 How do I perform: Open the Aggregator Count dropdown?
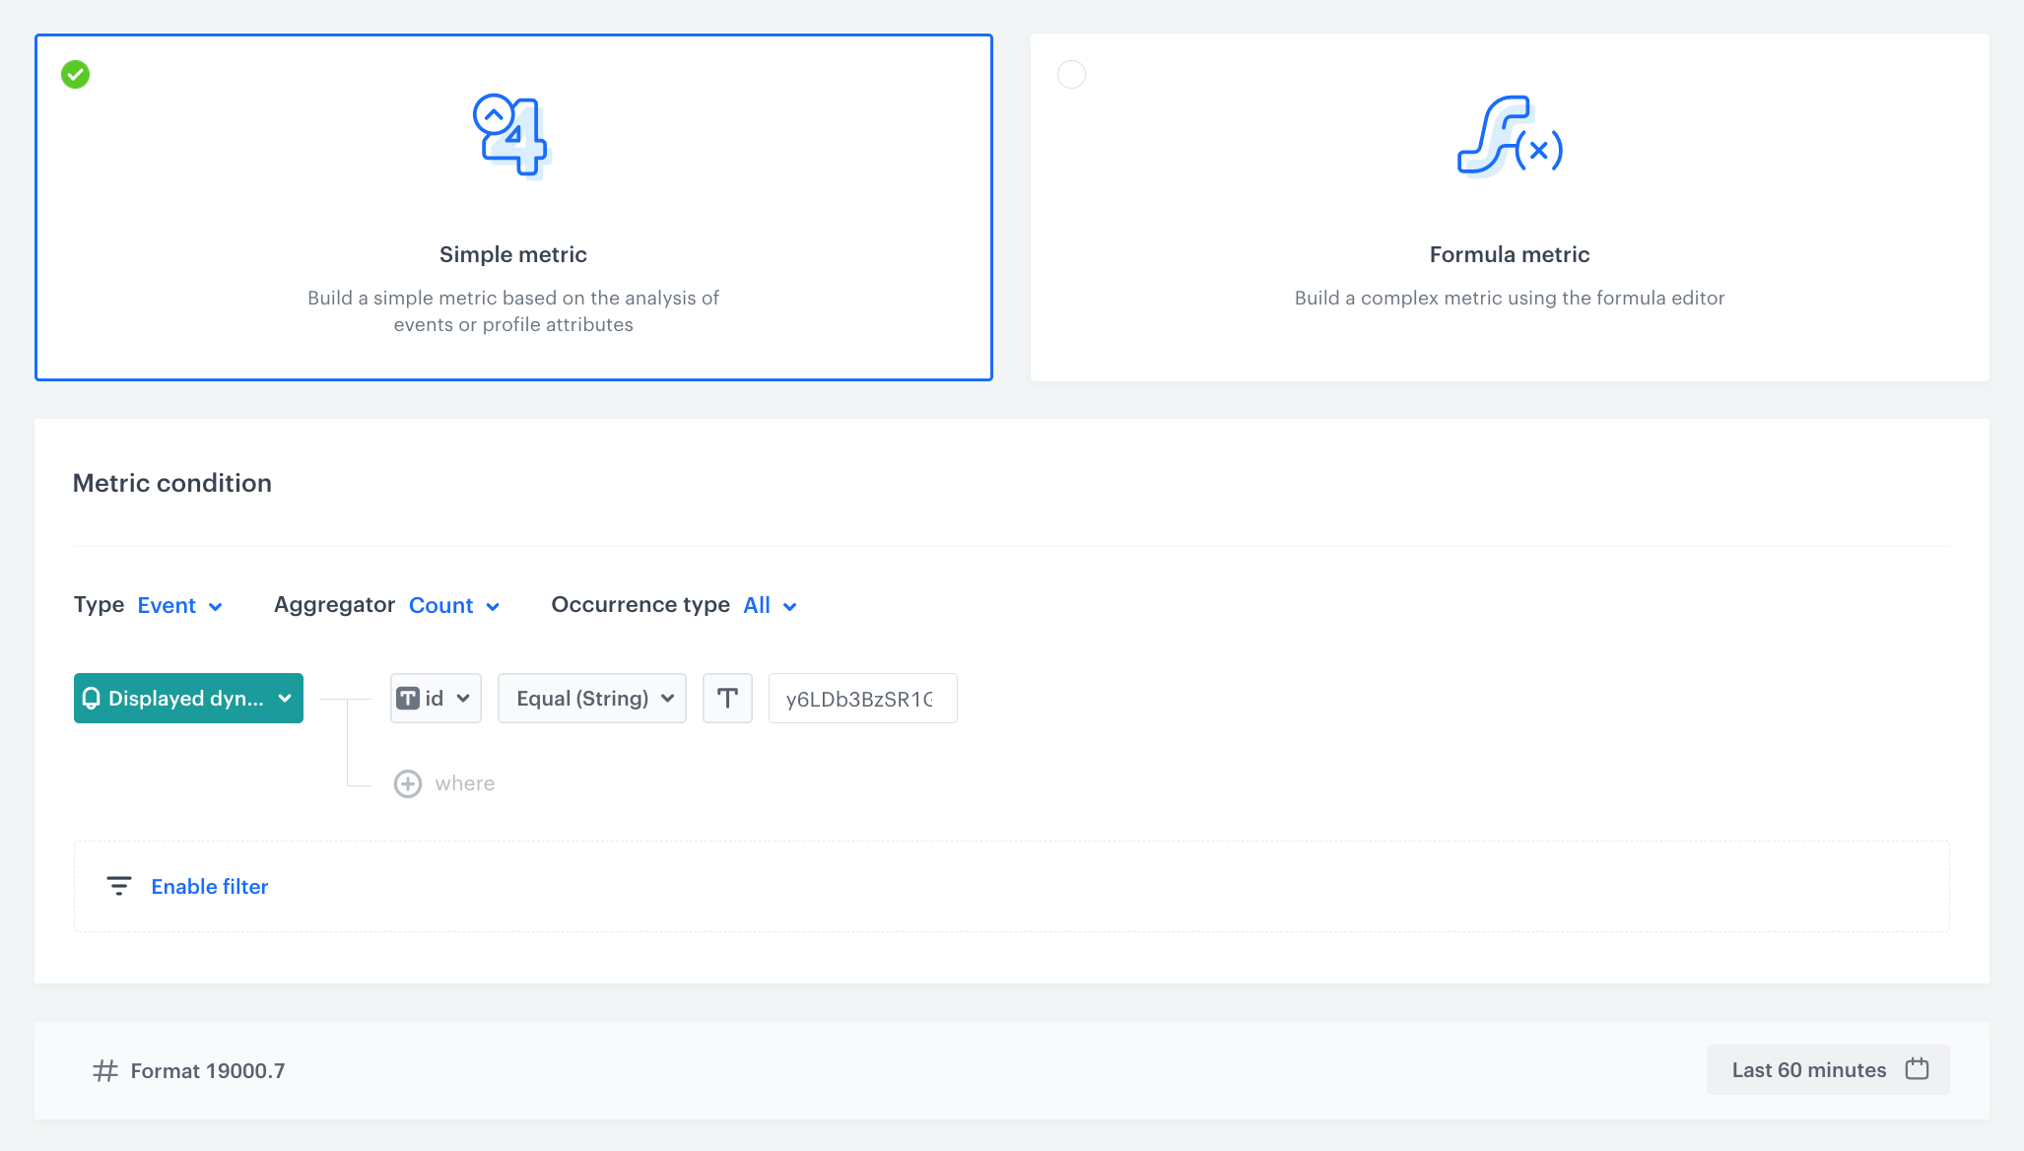click(x=454, y=605)
